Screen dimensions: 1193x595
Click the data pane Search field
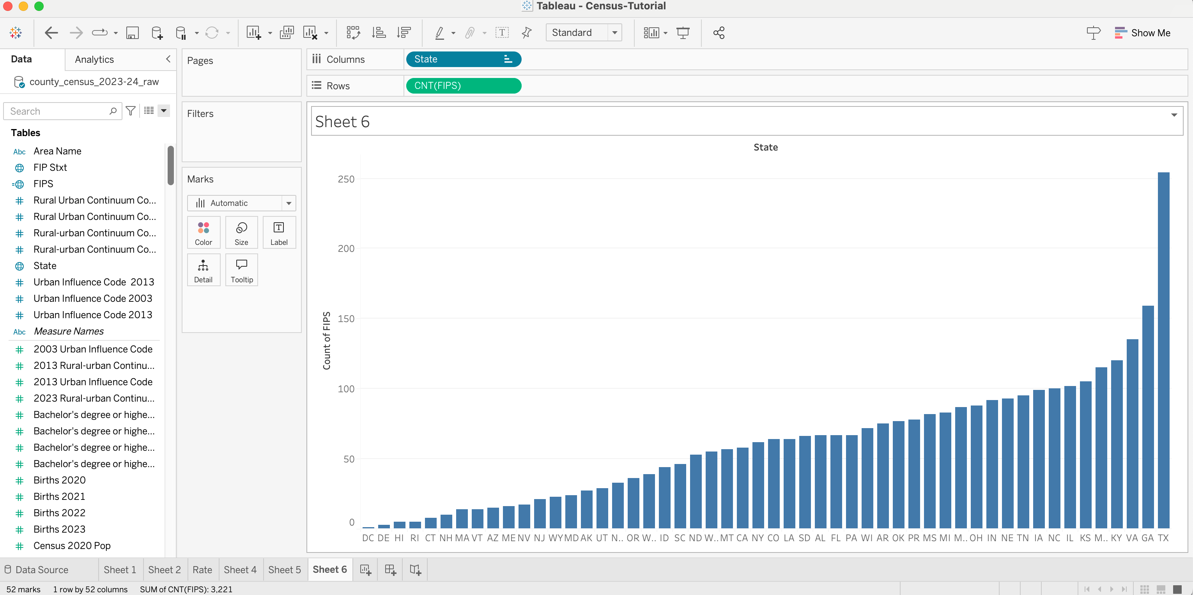pos(62,111)
